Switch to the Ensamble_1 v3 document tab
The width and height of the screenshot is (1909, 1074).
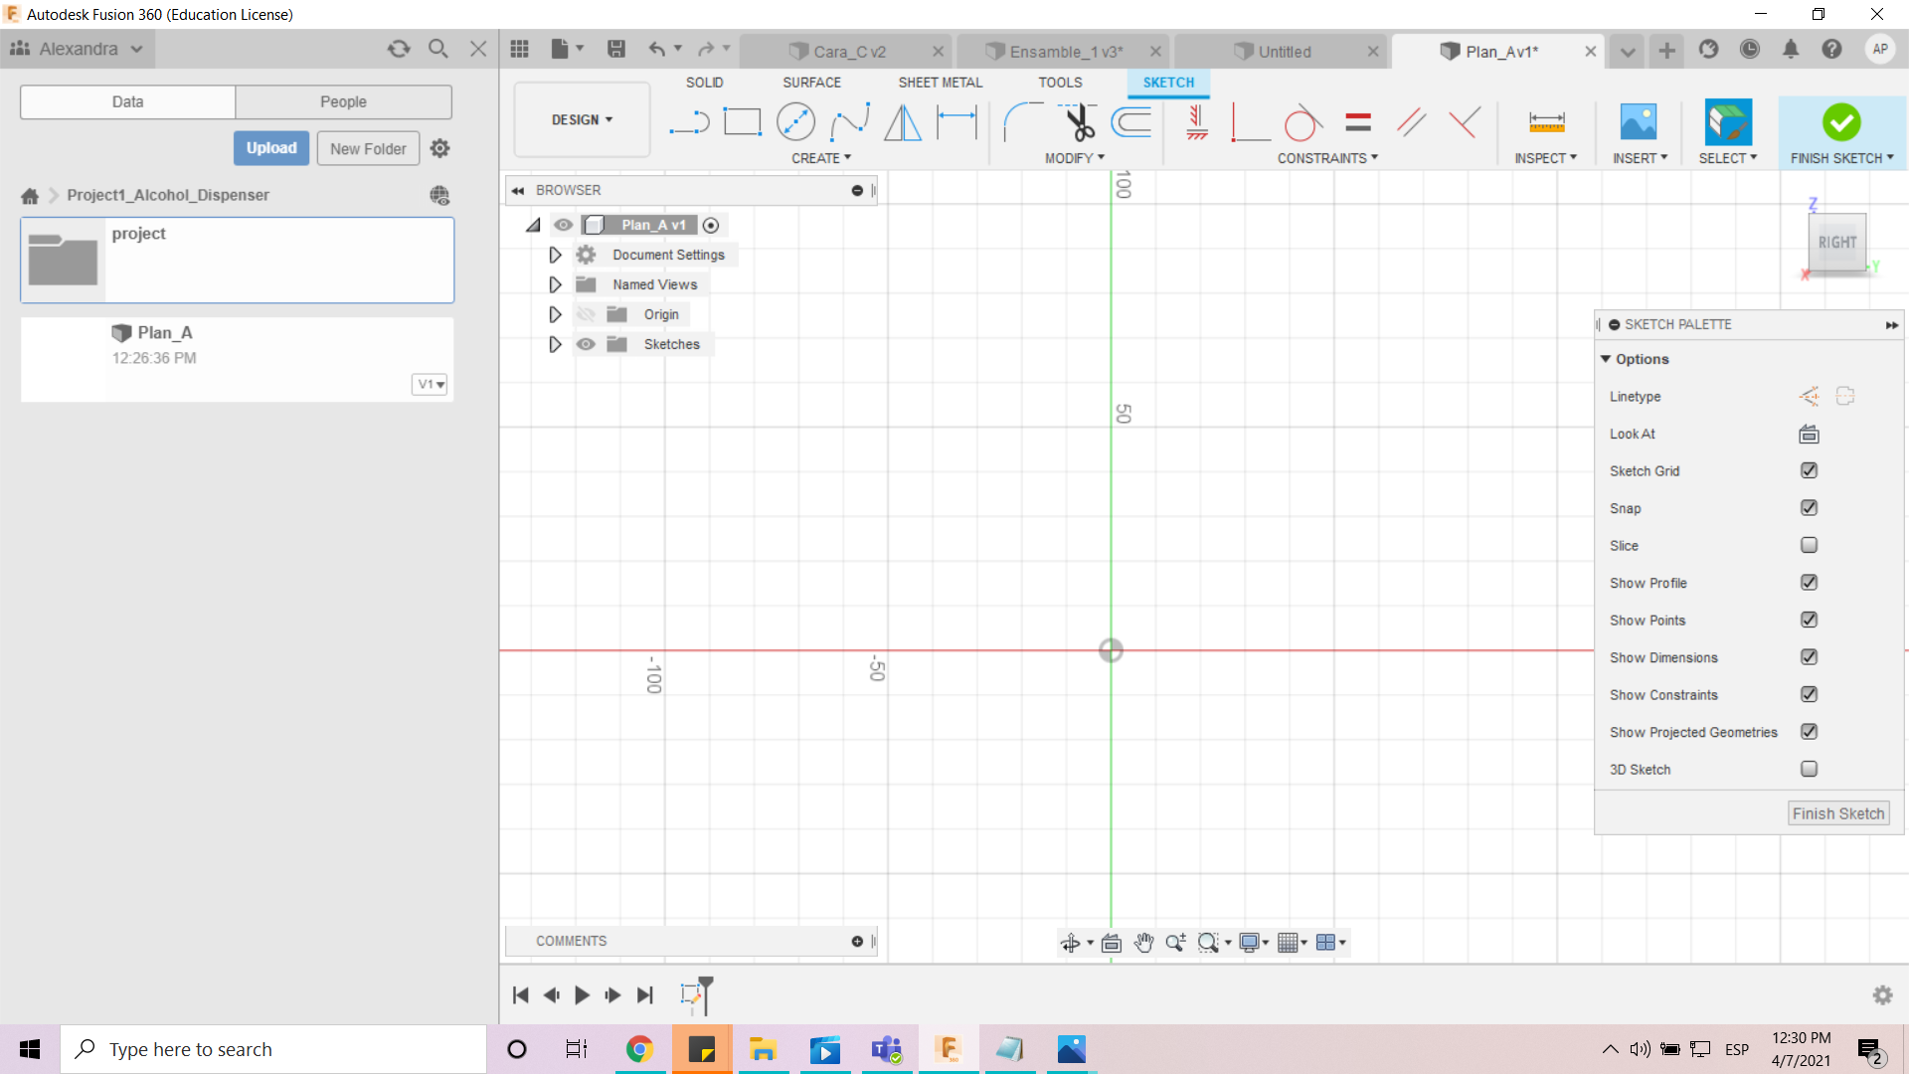[1064, 52]
